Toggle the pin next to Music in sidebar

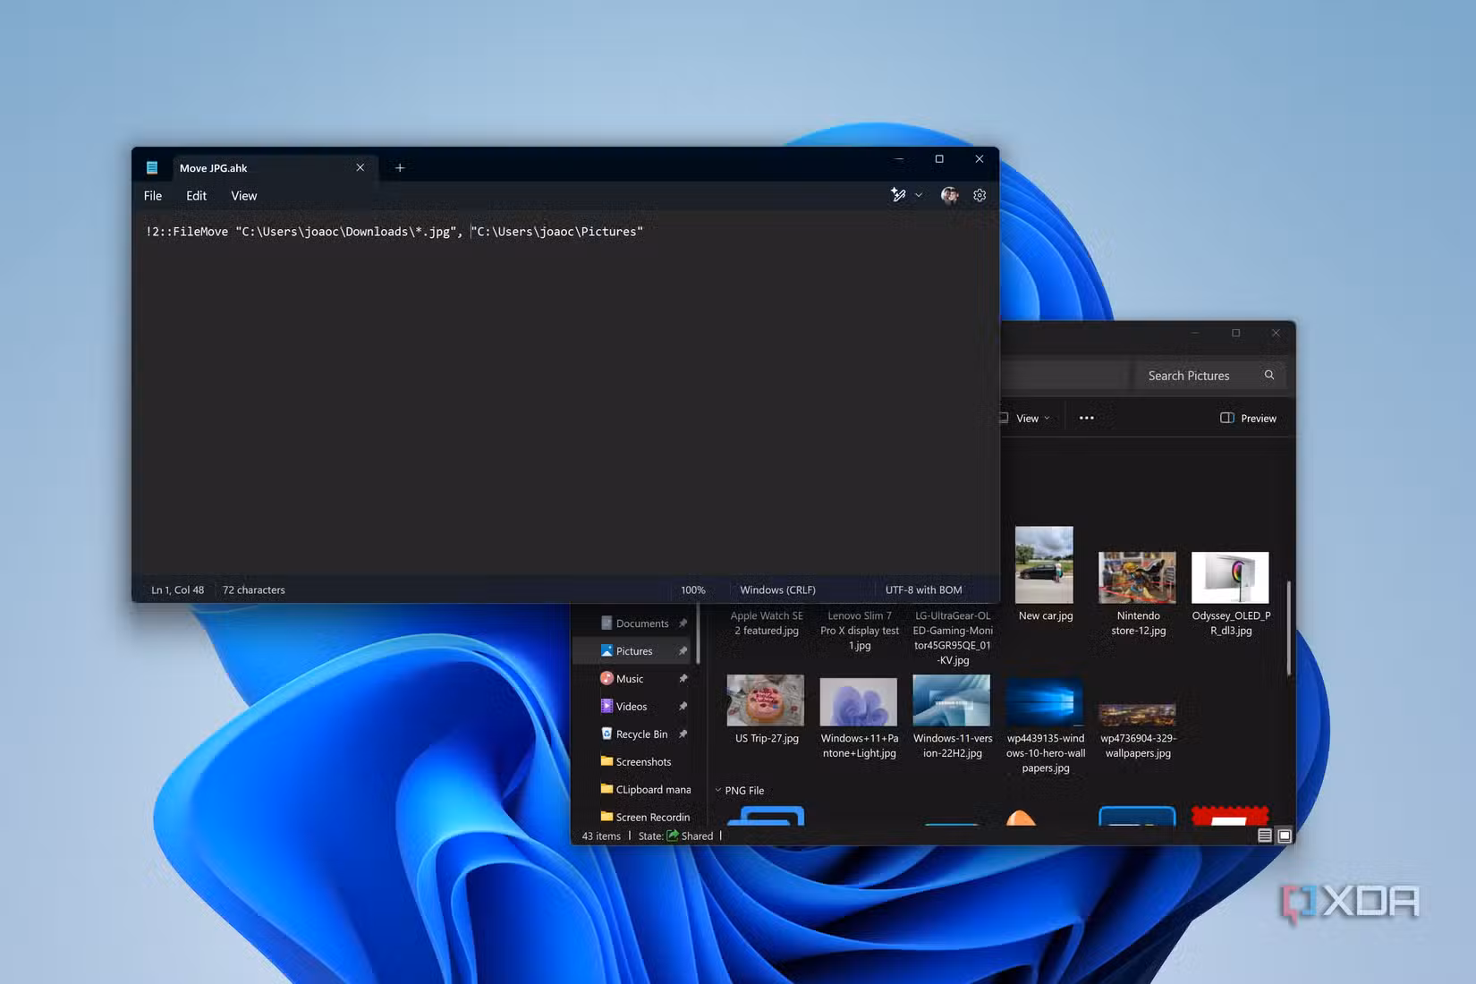(683, 679)
